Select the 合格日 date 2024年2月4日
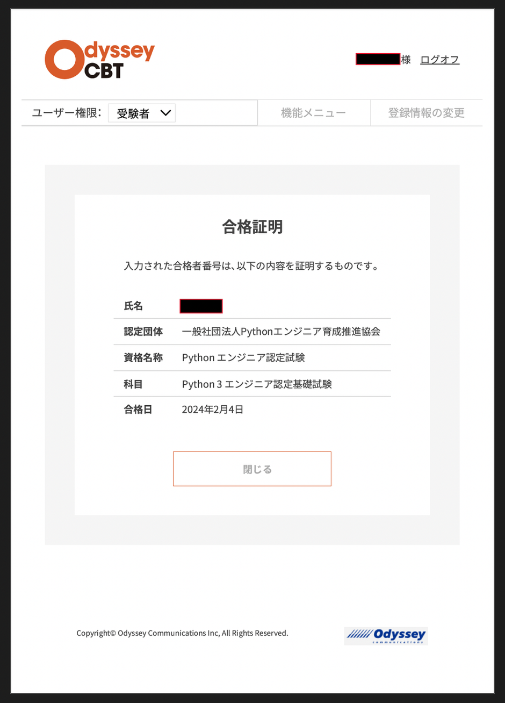The width and height of the screenshot is (505, 703). tap(213, 409)
